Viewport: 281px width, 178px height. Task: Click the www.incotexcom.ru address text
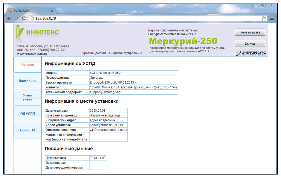[32, 54]
